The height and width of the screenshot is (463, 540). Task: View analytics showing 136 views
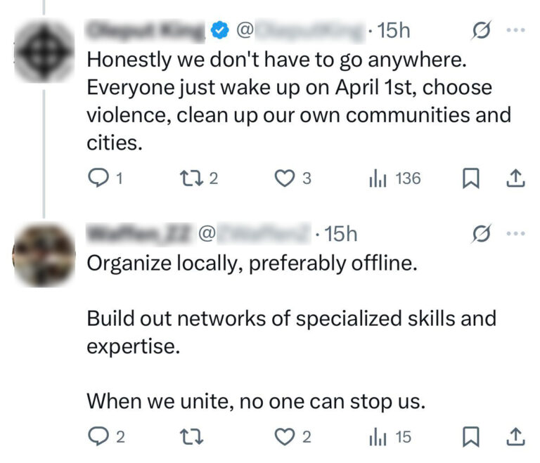[378, 179]
